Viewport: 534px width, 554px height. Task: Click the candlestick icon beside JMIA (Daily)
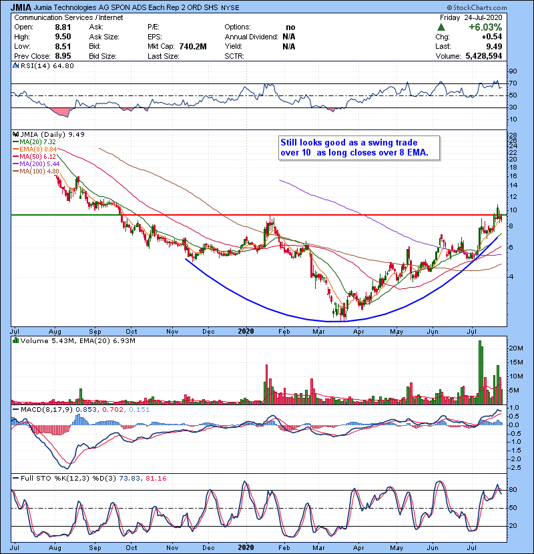[x=15, y=134]
